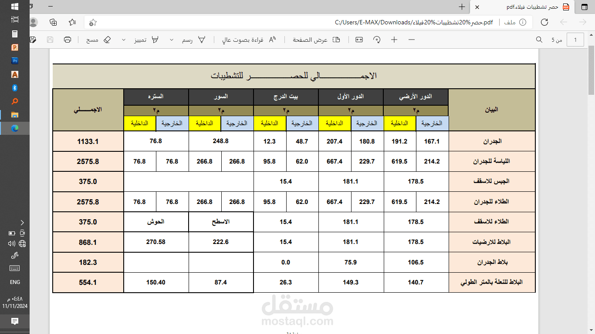Open Photoshop from the taskbar
The width and height of the screenshot is (595, 334).
coord(15,61)
